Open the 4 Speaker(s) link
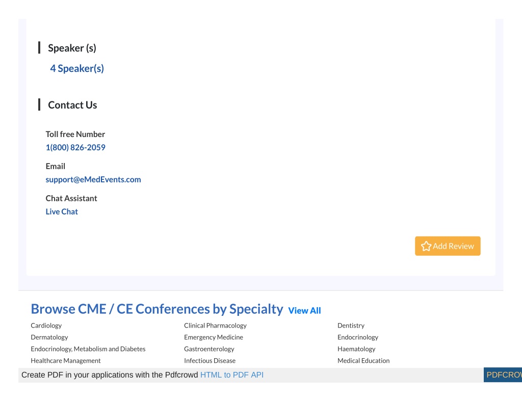 77,69
